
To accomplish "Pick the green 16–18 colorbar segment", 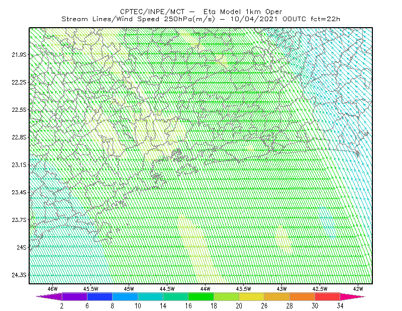I will [x=201, y=296].
